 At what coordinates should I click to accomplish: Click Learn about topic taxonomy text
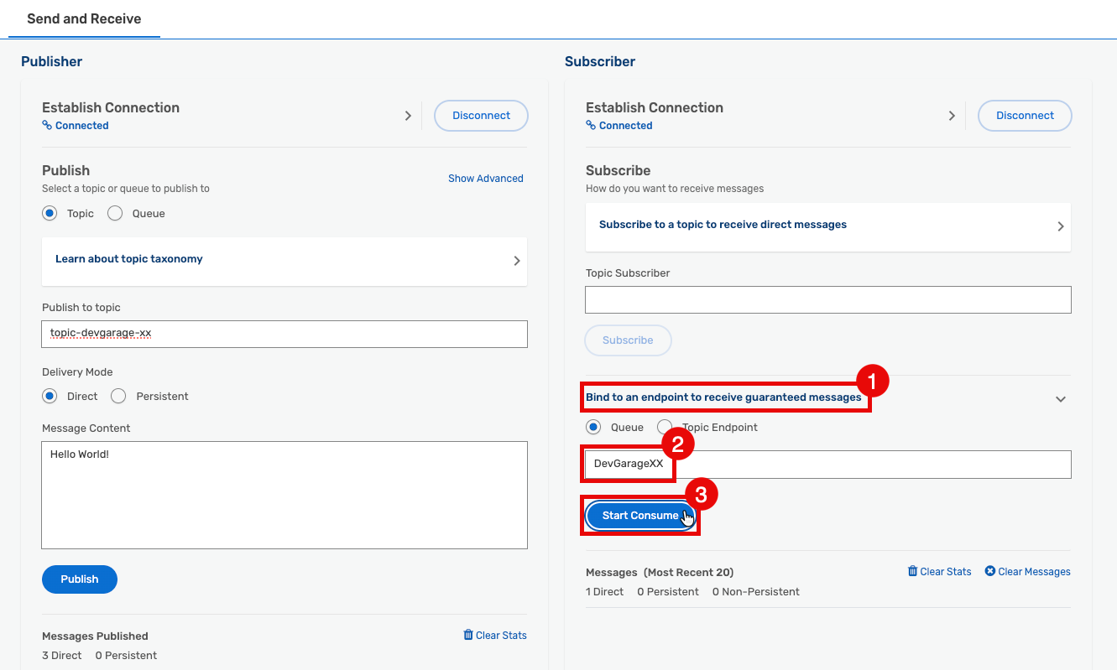129,259
